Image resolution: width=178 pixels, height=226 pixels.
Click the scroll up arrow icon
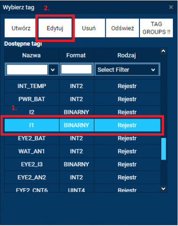(163, 51)
